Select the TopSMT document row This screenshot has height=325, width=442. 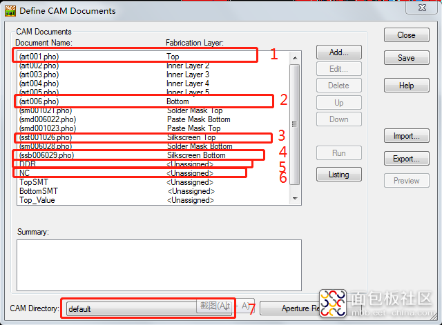tap(153, 182)
